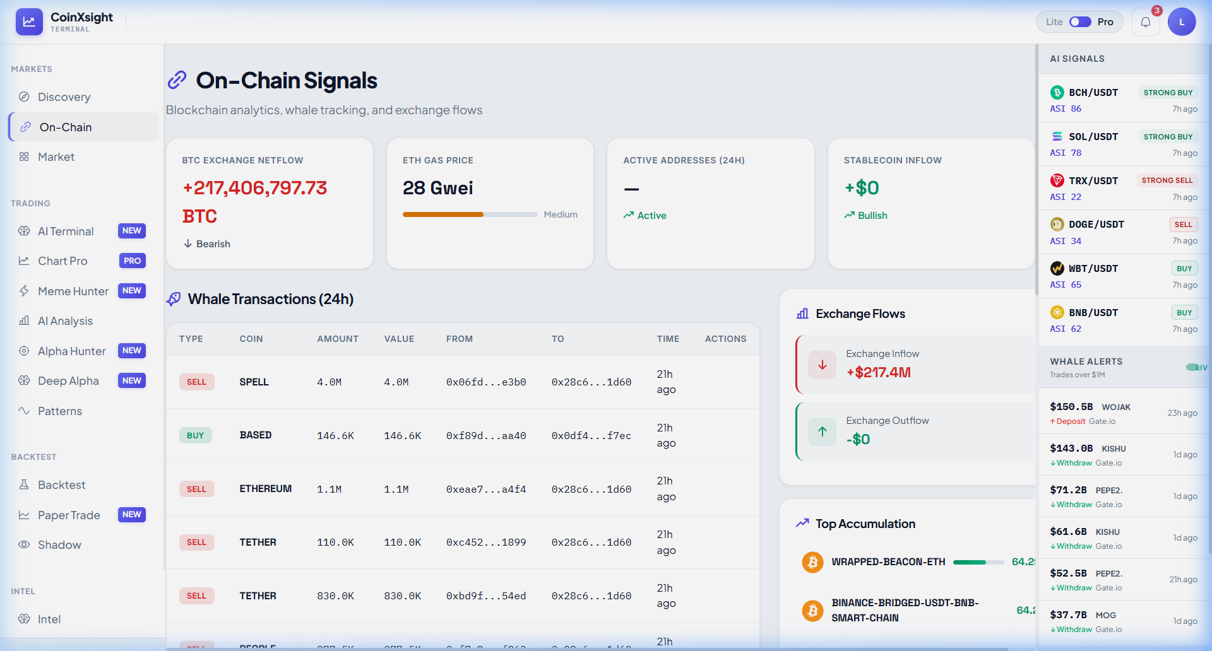The height and width of the screenshot is (651, 1212).
Task: Click sender address 0xc452...1899
Action: click(486, 542)
